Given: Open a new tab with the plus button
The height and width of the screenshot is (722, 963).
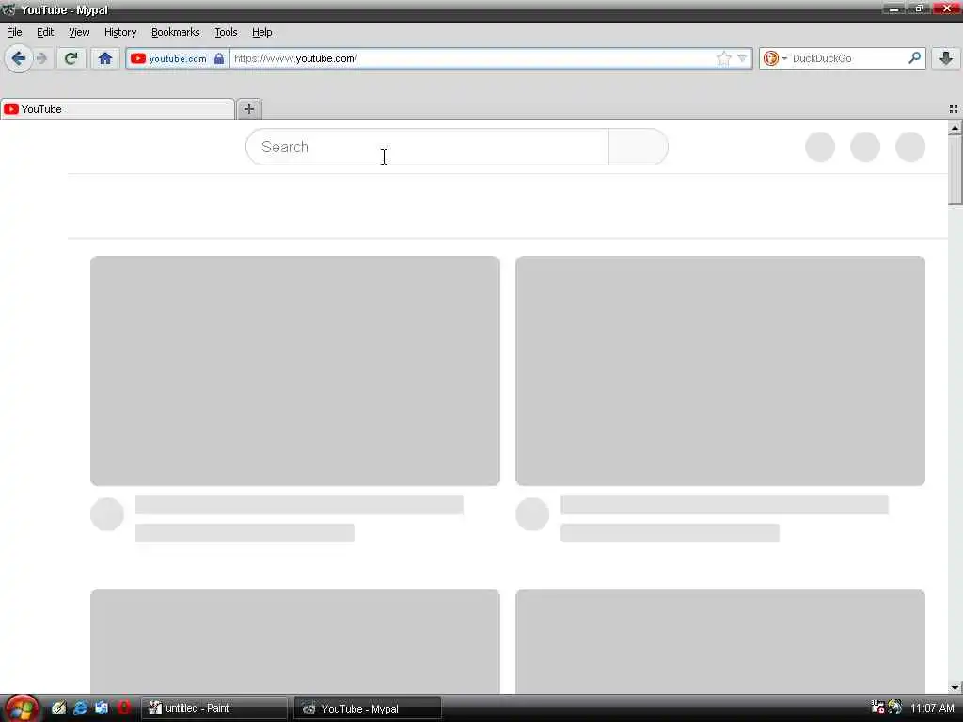Looking at the screenshot, I should tap(248, 109).
